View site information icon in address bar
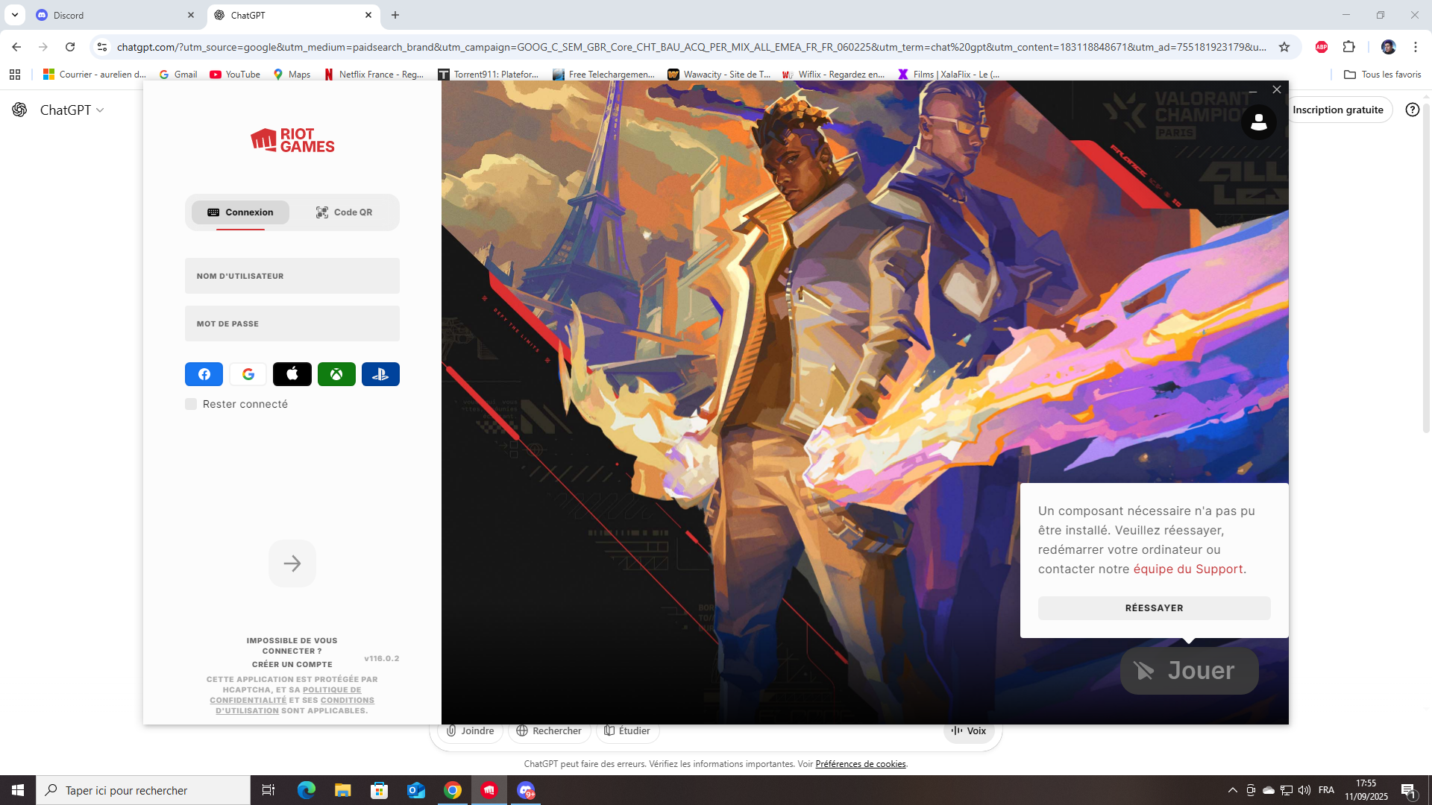 tap(102, 47)
